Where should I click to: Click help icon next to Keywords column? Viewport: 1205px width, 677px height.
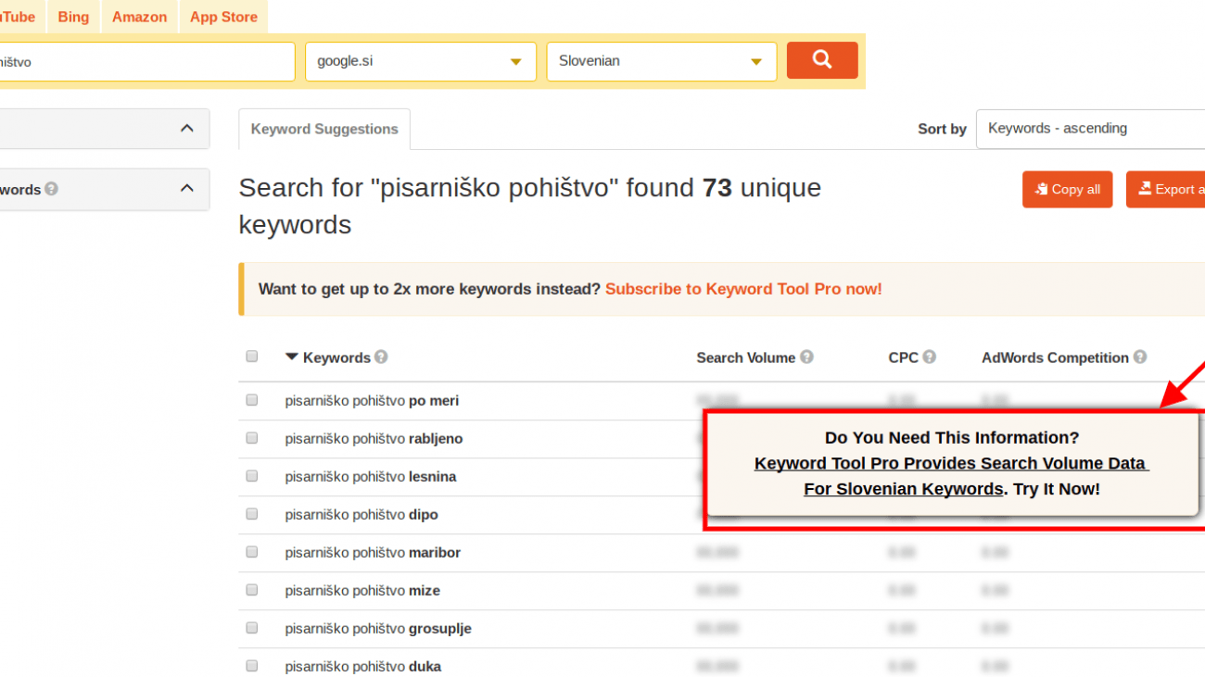tap(381, 357)
